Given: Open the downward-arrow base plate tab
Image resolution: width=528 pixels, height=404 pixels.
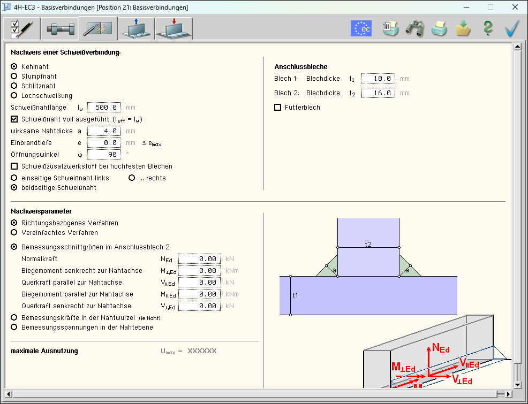Looking at the screenshot, I should (x=174, y=29).
